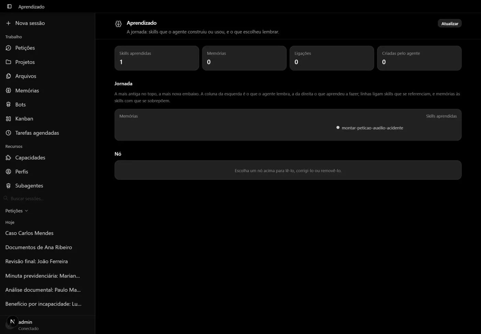Open the Perfis user icon
The image size is (481, 334).
8,171
